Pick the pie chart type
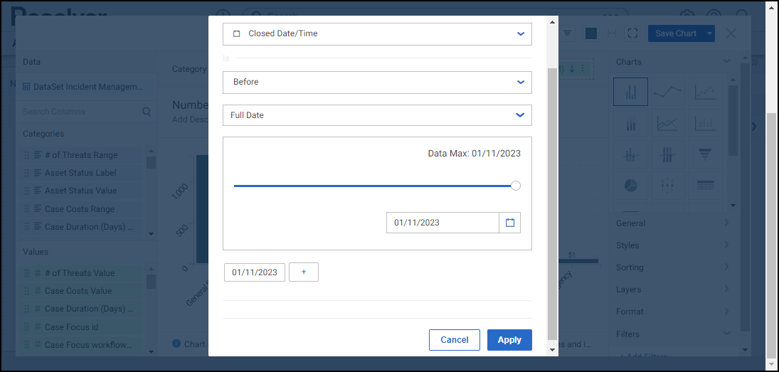The width and height of the screenshot is (779, 372). (630, 185)
